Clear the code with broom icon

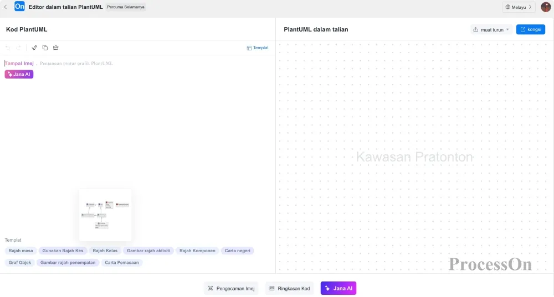click(56, 48)
